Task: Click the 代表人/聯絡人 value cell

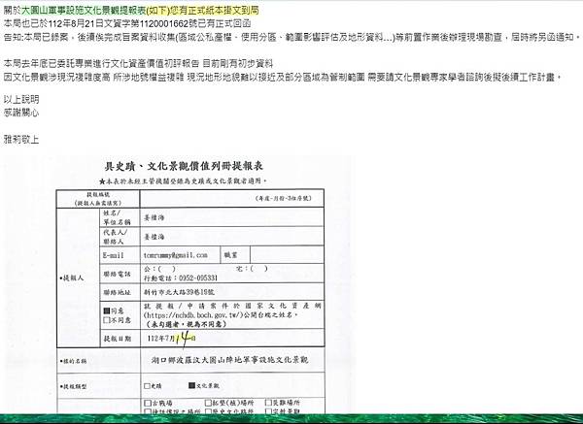Action: (x=232, y=237)
